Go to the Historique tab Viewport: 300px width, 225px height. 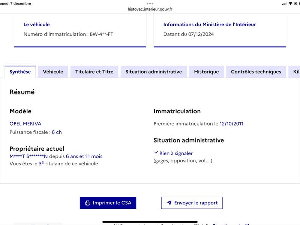click(207, 72)
